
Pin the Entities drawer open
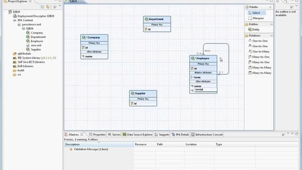coord(271,24)
